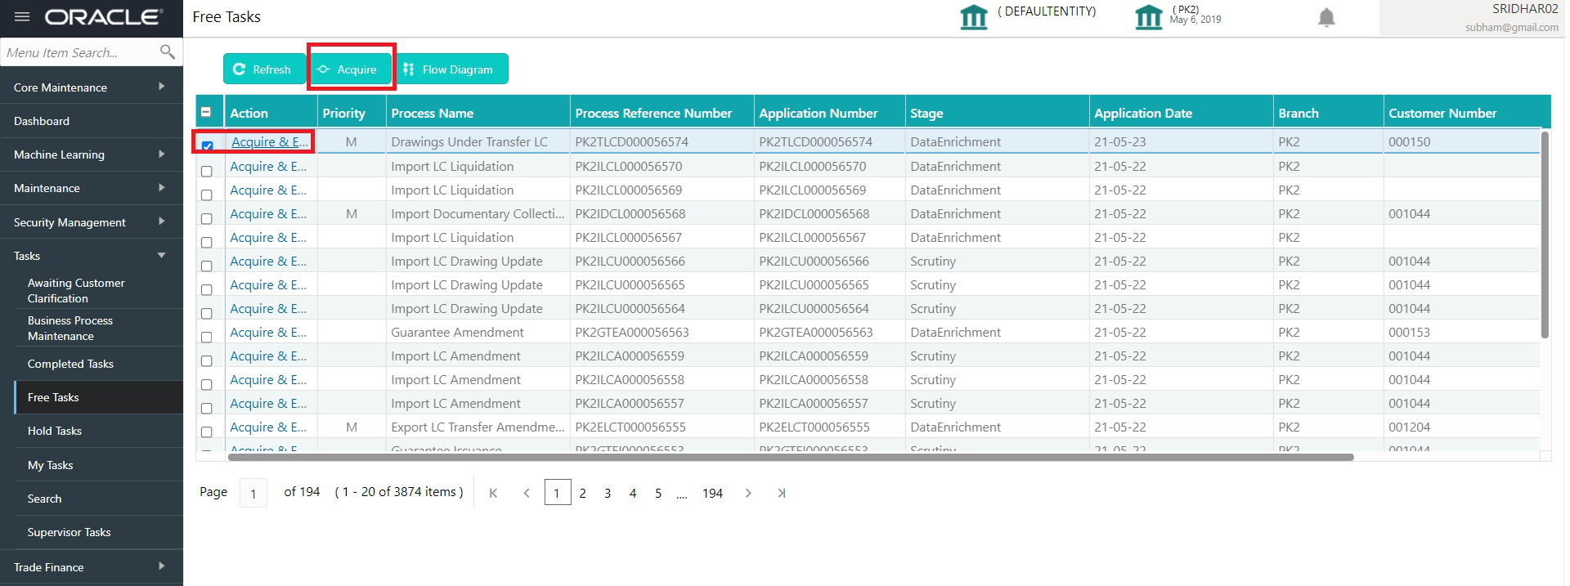
Task: Open Awaiting Customer Clarification
Action: [x=98, y=290]
